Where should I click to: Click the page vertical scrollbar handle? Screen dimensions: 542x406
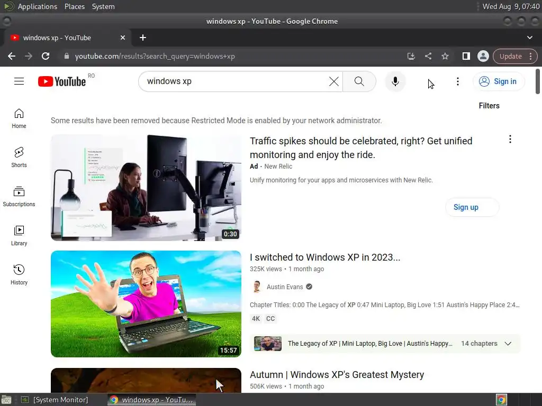click(538, 81)
